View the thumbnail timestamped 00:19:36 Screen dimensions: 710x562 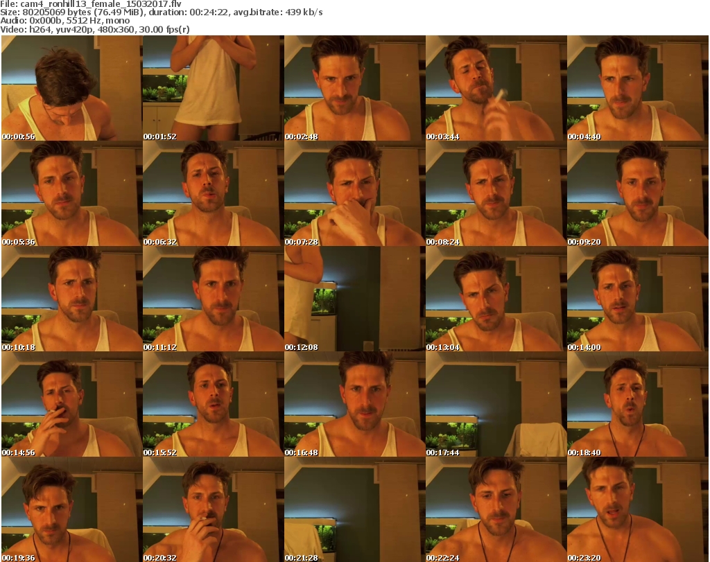(x=71, y=509)
